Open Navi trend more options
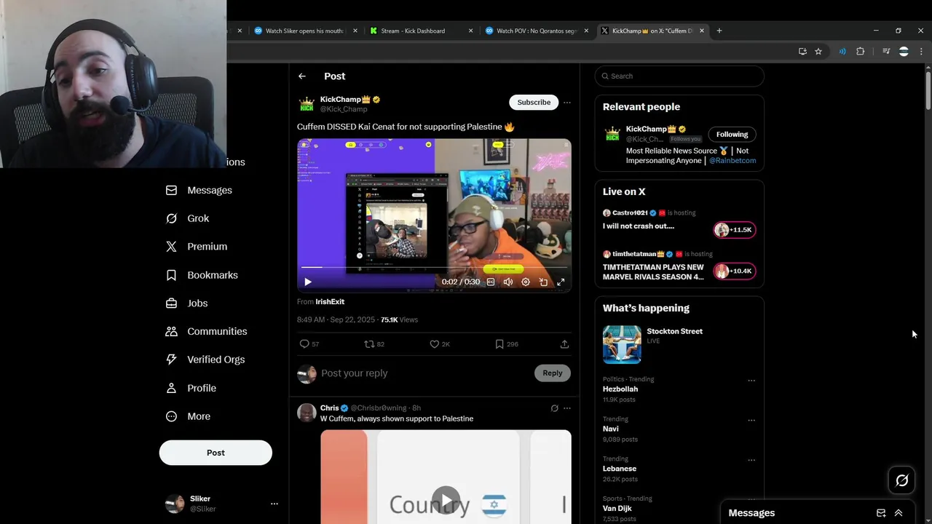 pos(751,421)
